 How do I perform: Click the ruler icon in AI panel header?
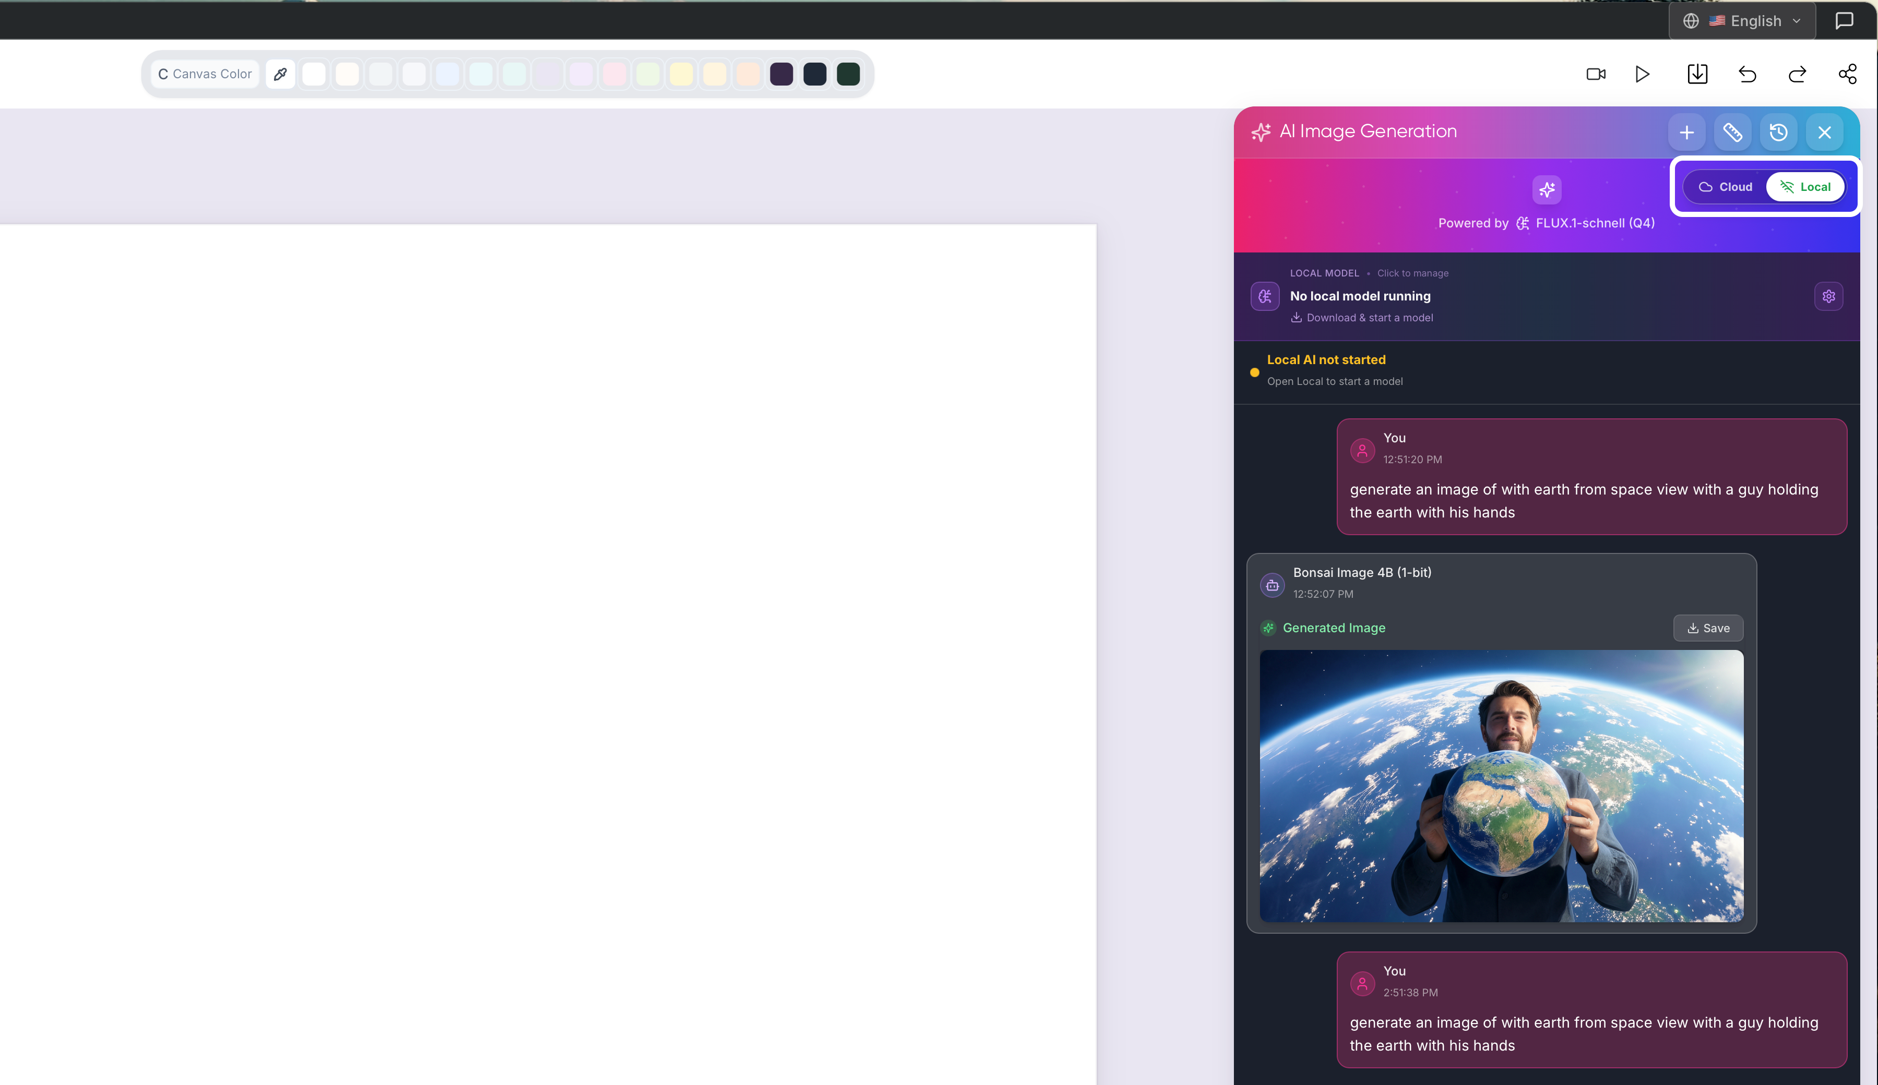[1733, 132]
